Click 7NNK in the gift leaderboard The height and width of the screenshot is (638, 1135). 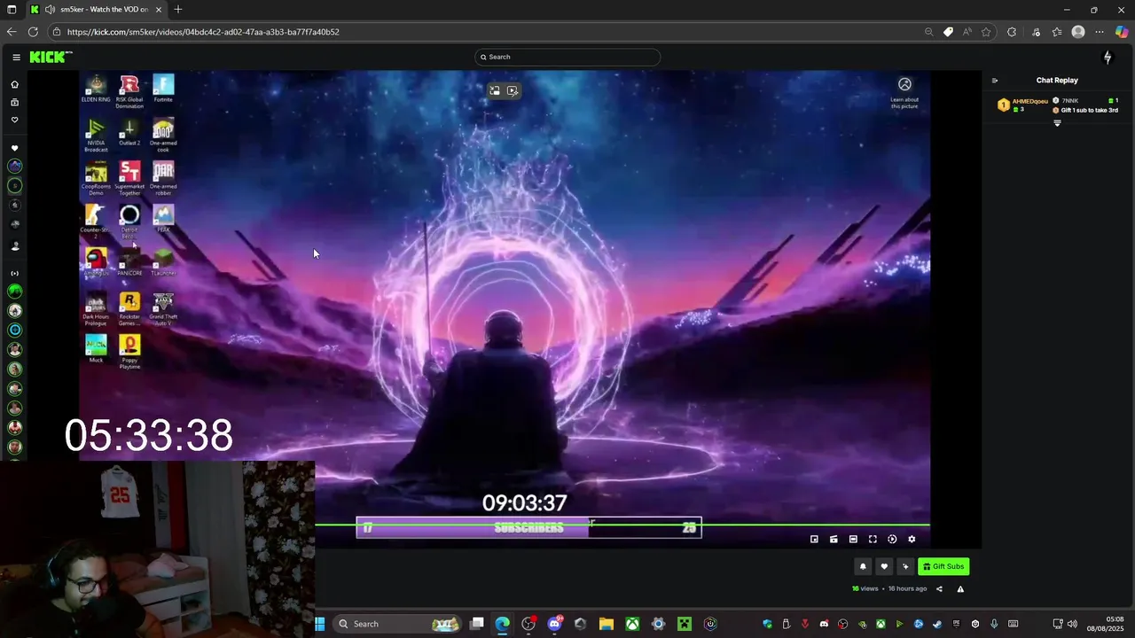(x=1070, y=101)
